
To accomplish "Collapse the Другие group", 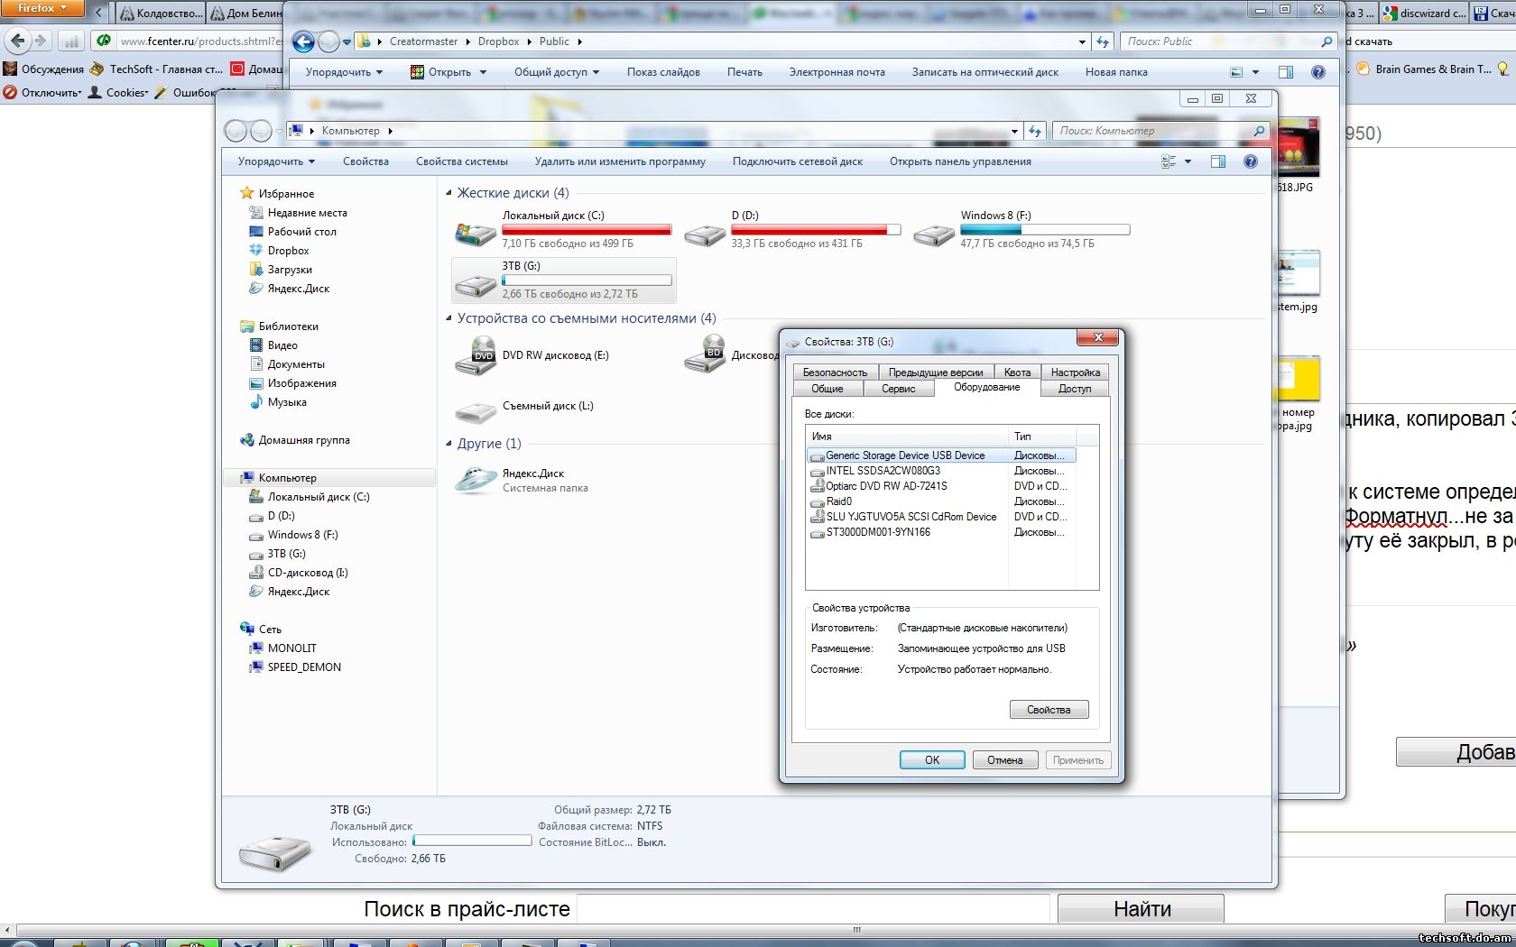I will (448, 444).
